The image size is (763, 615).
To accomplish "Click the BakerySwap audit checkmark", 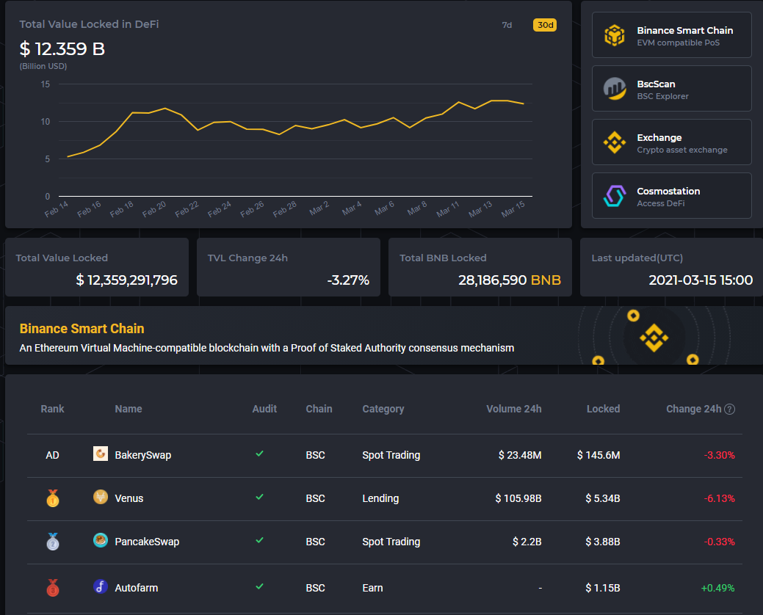I will [259, 454].
